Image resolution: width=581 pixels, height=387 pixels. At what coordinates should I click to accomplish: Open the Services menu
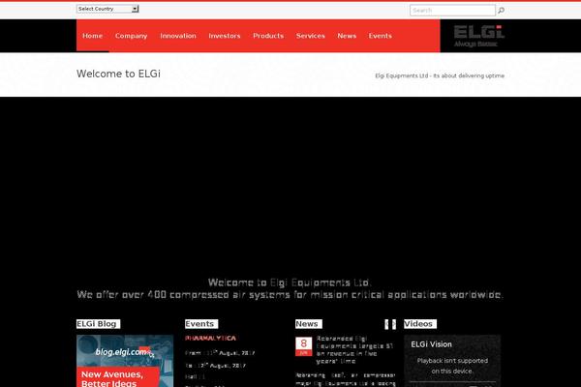[311, 36]
